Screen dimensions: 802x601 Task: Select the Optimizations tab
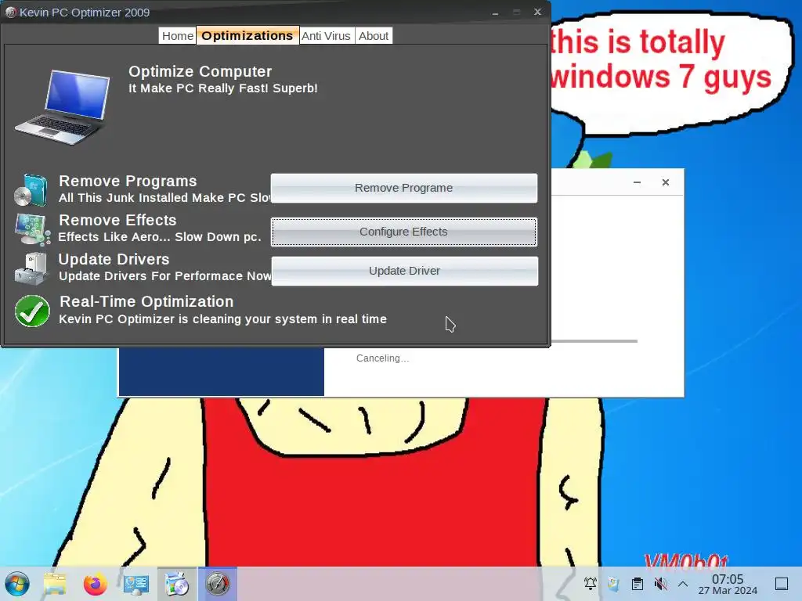[247, 35]
